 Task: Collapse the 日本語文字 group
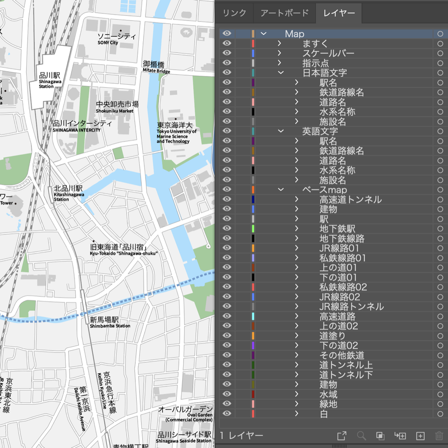click(281, 73)
